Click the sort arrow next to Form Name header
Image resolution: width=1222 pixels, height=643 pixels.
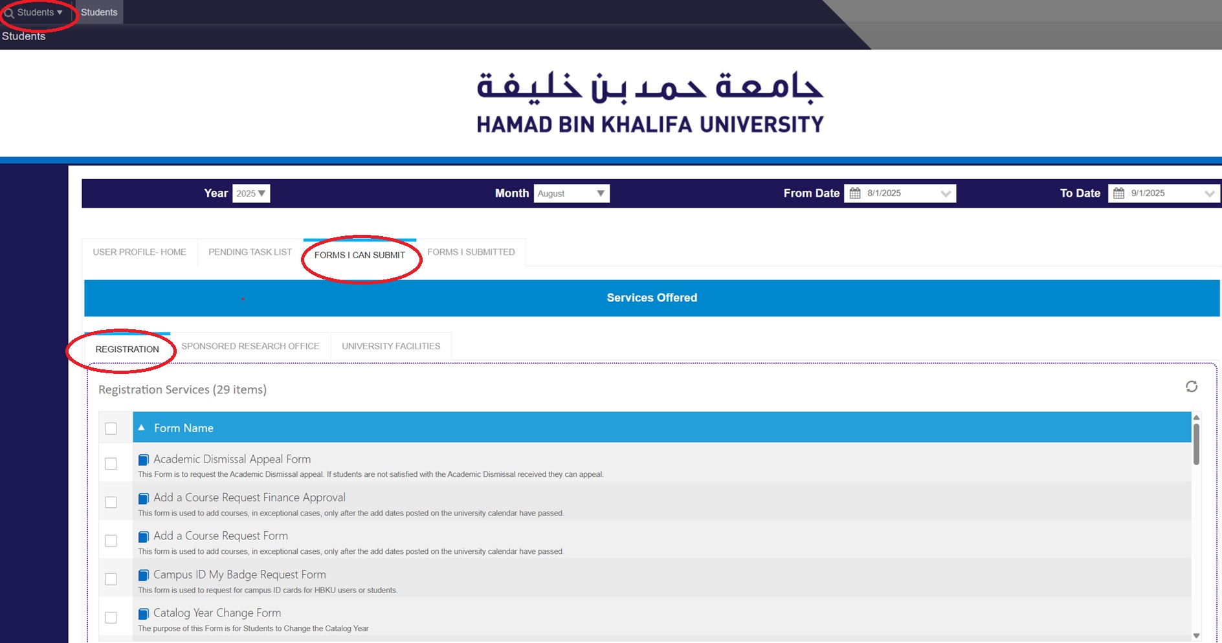(x=141, y=428)
